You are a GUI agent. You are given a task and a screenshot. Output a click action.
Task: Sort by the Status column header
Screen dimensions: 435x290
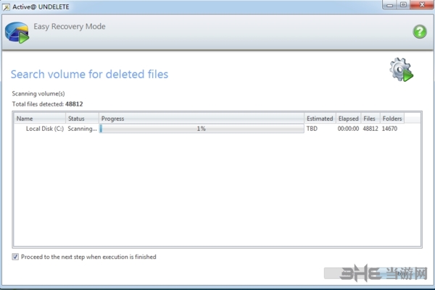coord(83,119)
